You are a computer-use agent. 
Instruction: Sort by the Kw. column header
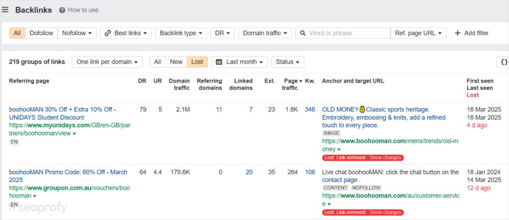(310, 81)
